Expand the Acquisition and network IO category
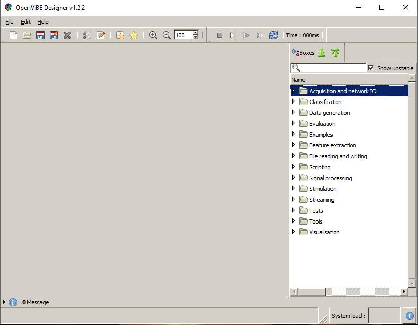Screen dimensions: 418x325 (x=293, y=91)
